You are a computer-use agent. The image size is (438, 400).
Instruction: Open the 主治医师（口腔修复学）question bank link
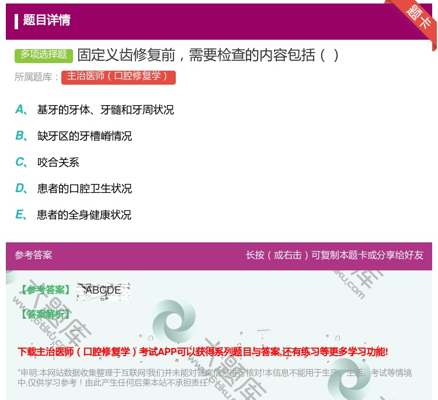(x=119, y=77)
